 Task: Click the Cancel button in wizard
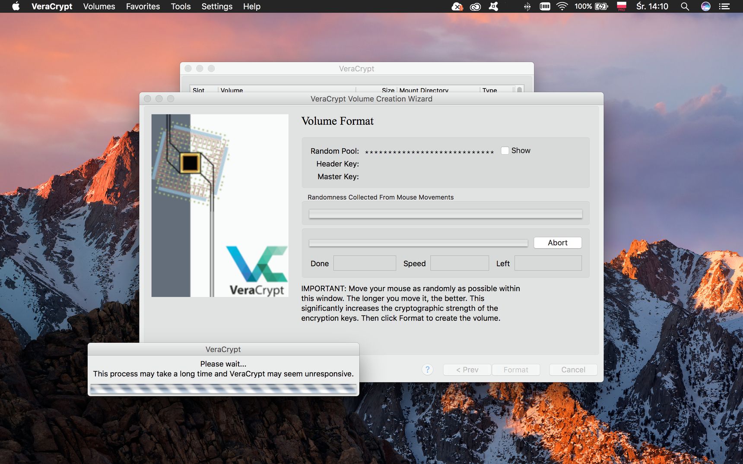(573, 370)
